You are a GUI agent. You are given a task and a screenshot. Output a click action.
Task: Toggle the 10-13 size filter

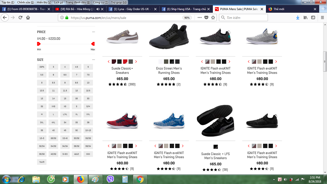coord(88,130)
